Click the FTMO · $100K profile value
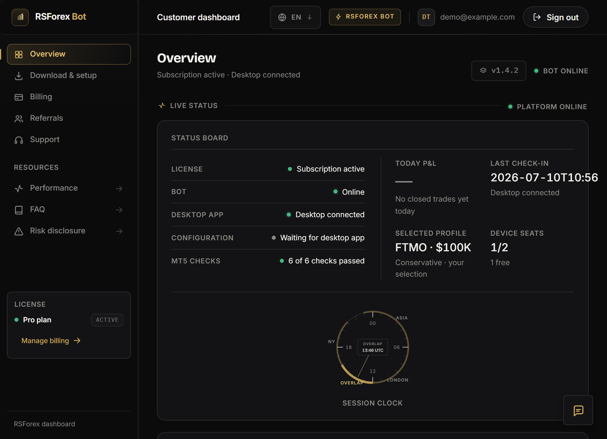 pyautogui.click(x=433, y=248)
